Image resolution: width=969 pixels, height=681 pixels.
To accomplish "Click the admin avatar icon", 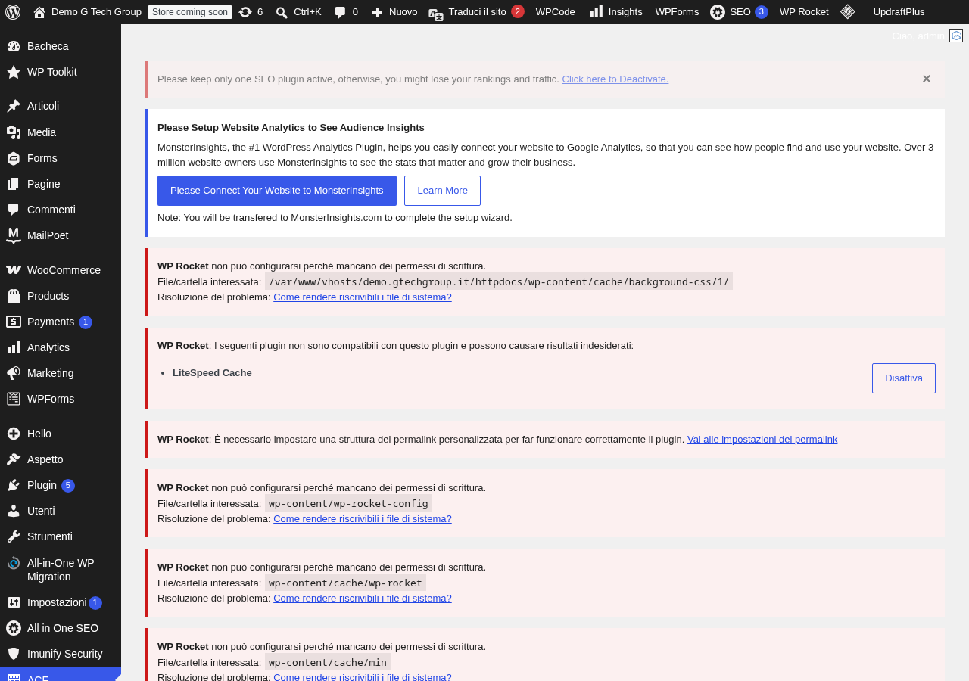I will point(956,36).
